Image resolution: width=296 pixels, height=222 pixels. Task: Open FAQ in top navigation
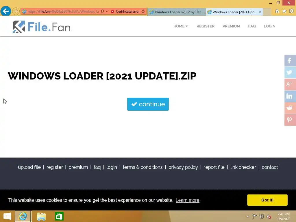tap(252, 26)
